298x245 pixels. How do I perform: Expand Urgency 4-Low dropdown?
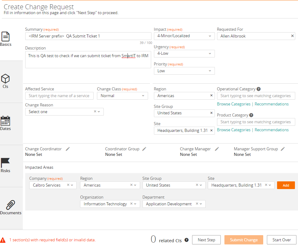[184, 53]
